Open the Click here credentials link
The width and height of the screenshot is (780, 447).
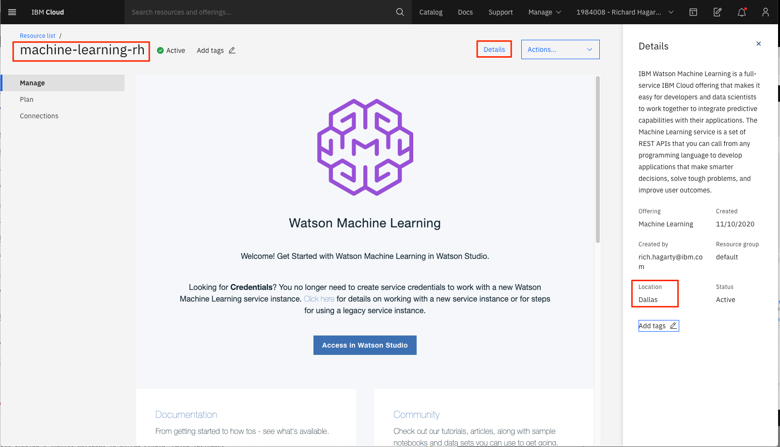(319, 299)
